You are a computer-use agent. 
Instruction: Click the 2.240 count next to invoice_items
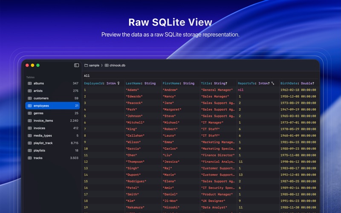(74, 121)
